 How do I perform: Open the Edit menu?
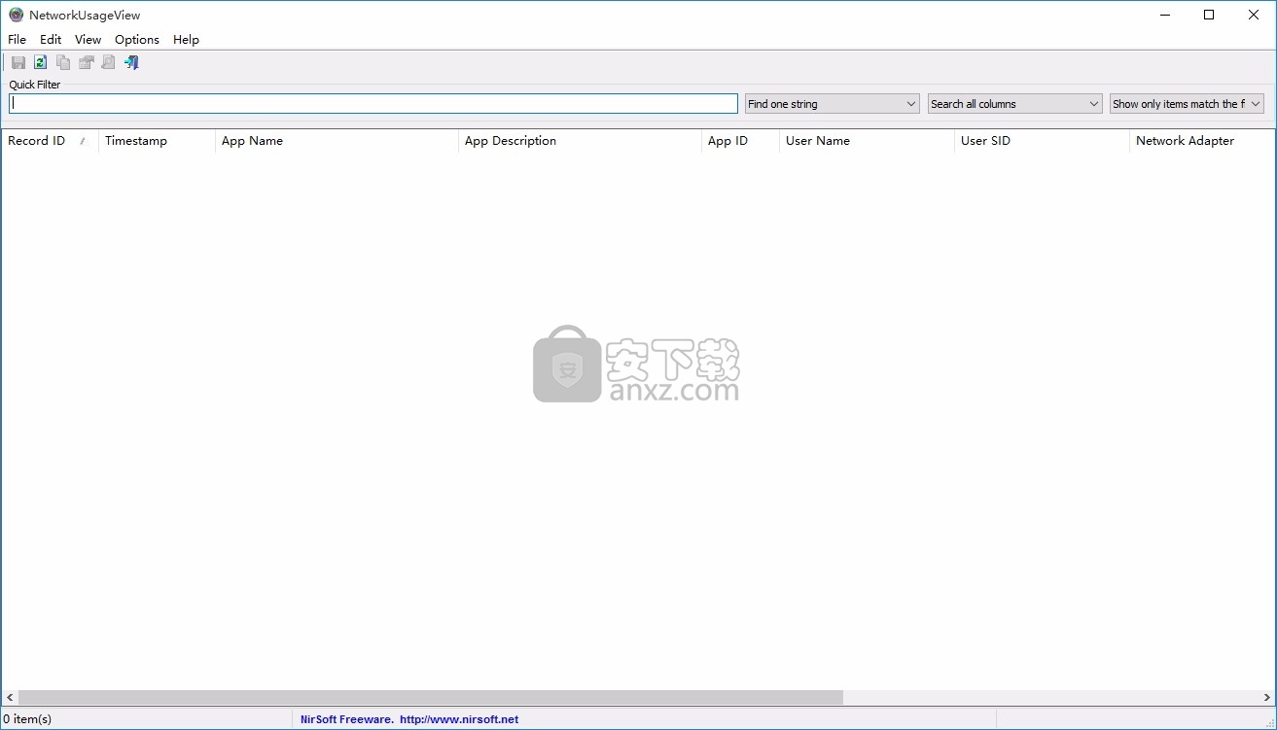pyautogui.click(x=51, y=40)
